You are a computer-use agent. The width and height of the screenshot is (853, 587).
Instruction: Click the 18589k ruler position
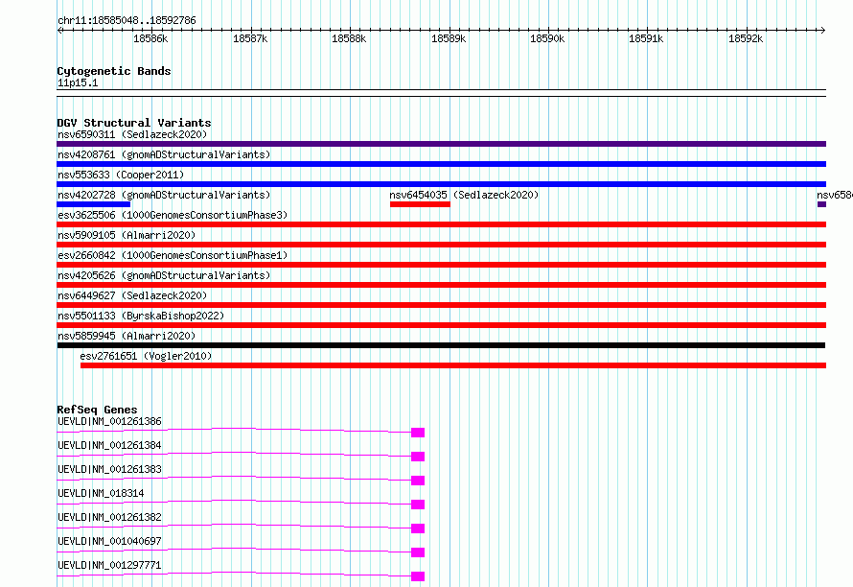pyautogui.click(x=449, y=38)
